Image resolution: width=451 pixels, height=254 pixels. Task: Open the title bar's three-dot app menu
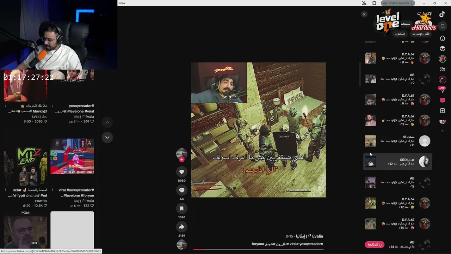[412, 3]
